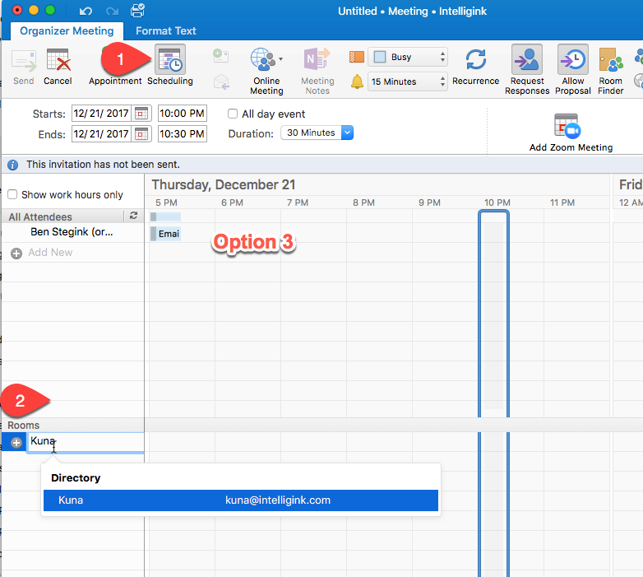Screen dimensions: 643x577
Task: Click the start date field 12/21/2017
Action: tap(101, 114)
